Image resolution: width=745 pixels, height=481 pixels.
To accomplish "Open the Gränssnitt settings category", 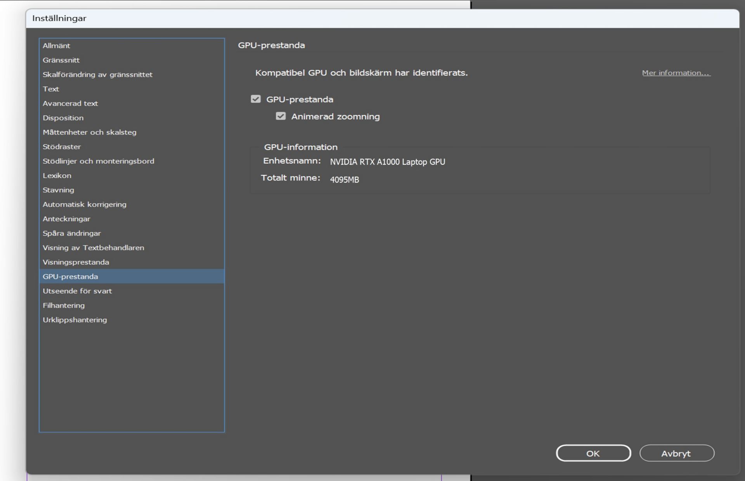I will pos(61,60).
